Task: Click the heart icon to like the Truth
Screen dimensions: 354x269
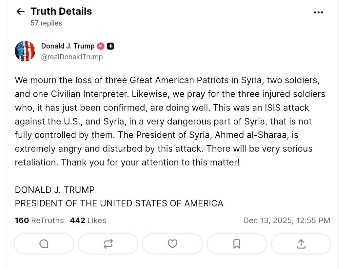Action: click(x=172, y=244)
